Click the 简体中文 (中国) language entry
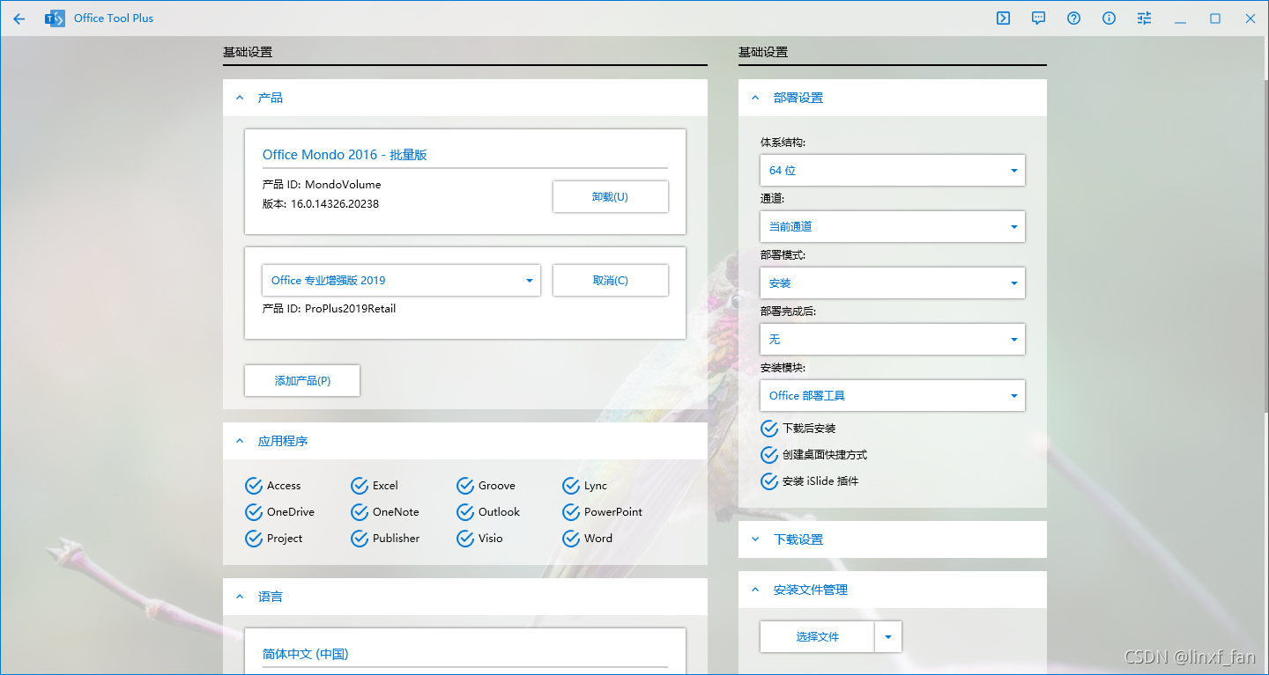Screen dimensions: 1269x675 (x=305, y=654)
